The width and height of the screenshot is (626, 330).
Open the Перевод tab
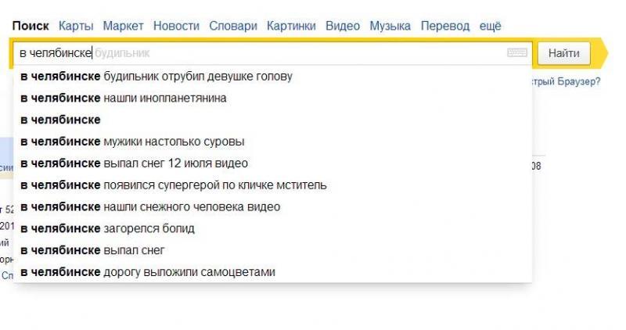pyautogui.click(x=445, y=26)
